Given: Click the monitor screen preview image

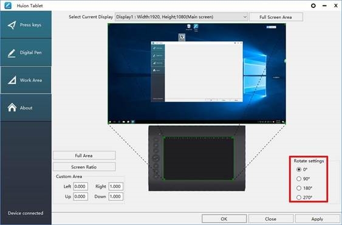Looking at the screenshot, I should (x=197, y=74).
